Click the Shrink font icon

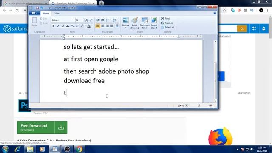pyautogui.click(x=91, y=20)
